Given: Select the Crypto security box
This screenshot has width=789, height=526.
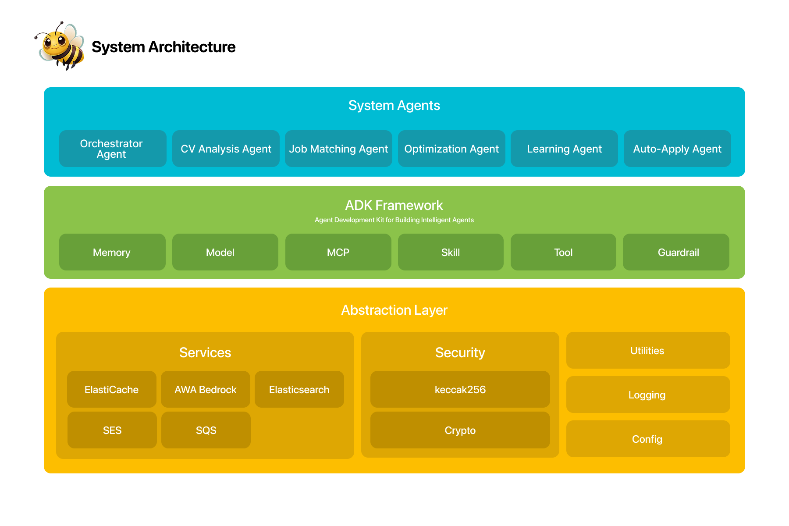Looking at the screenshot, I should click(460, 430).
